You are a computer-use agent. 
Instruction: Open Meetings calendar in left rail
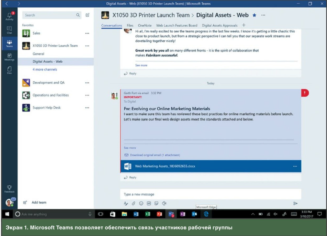[x=9, y=57]
